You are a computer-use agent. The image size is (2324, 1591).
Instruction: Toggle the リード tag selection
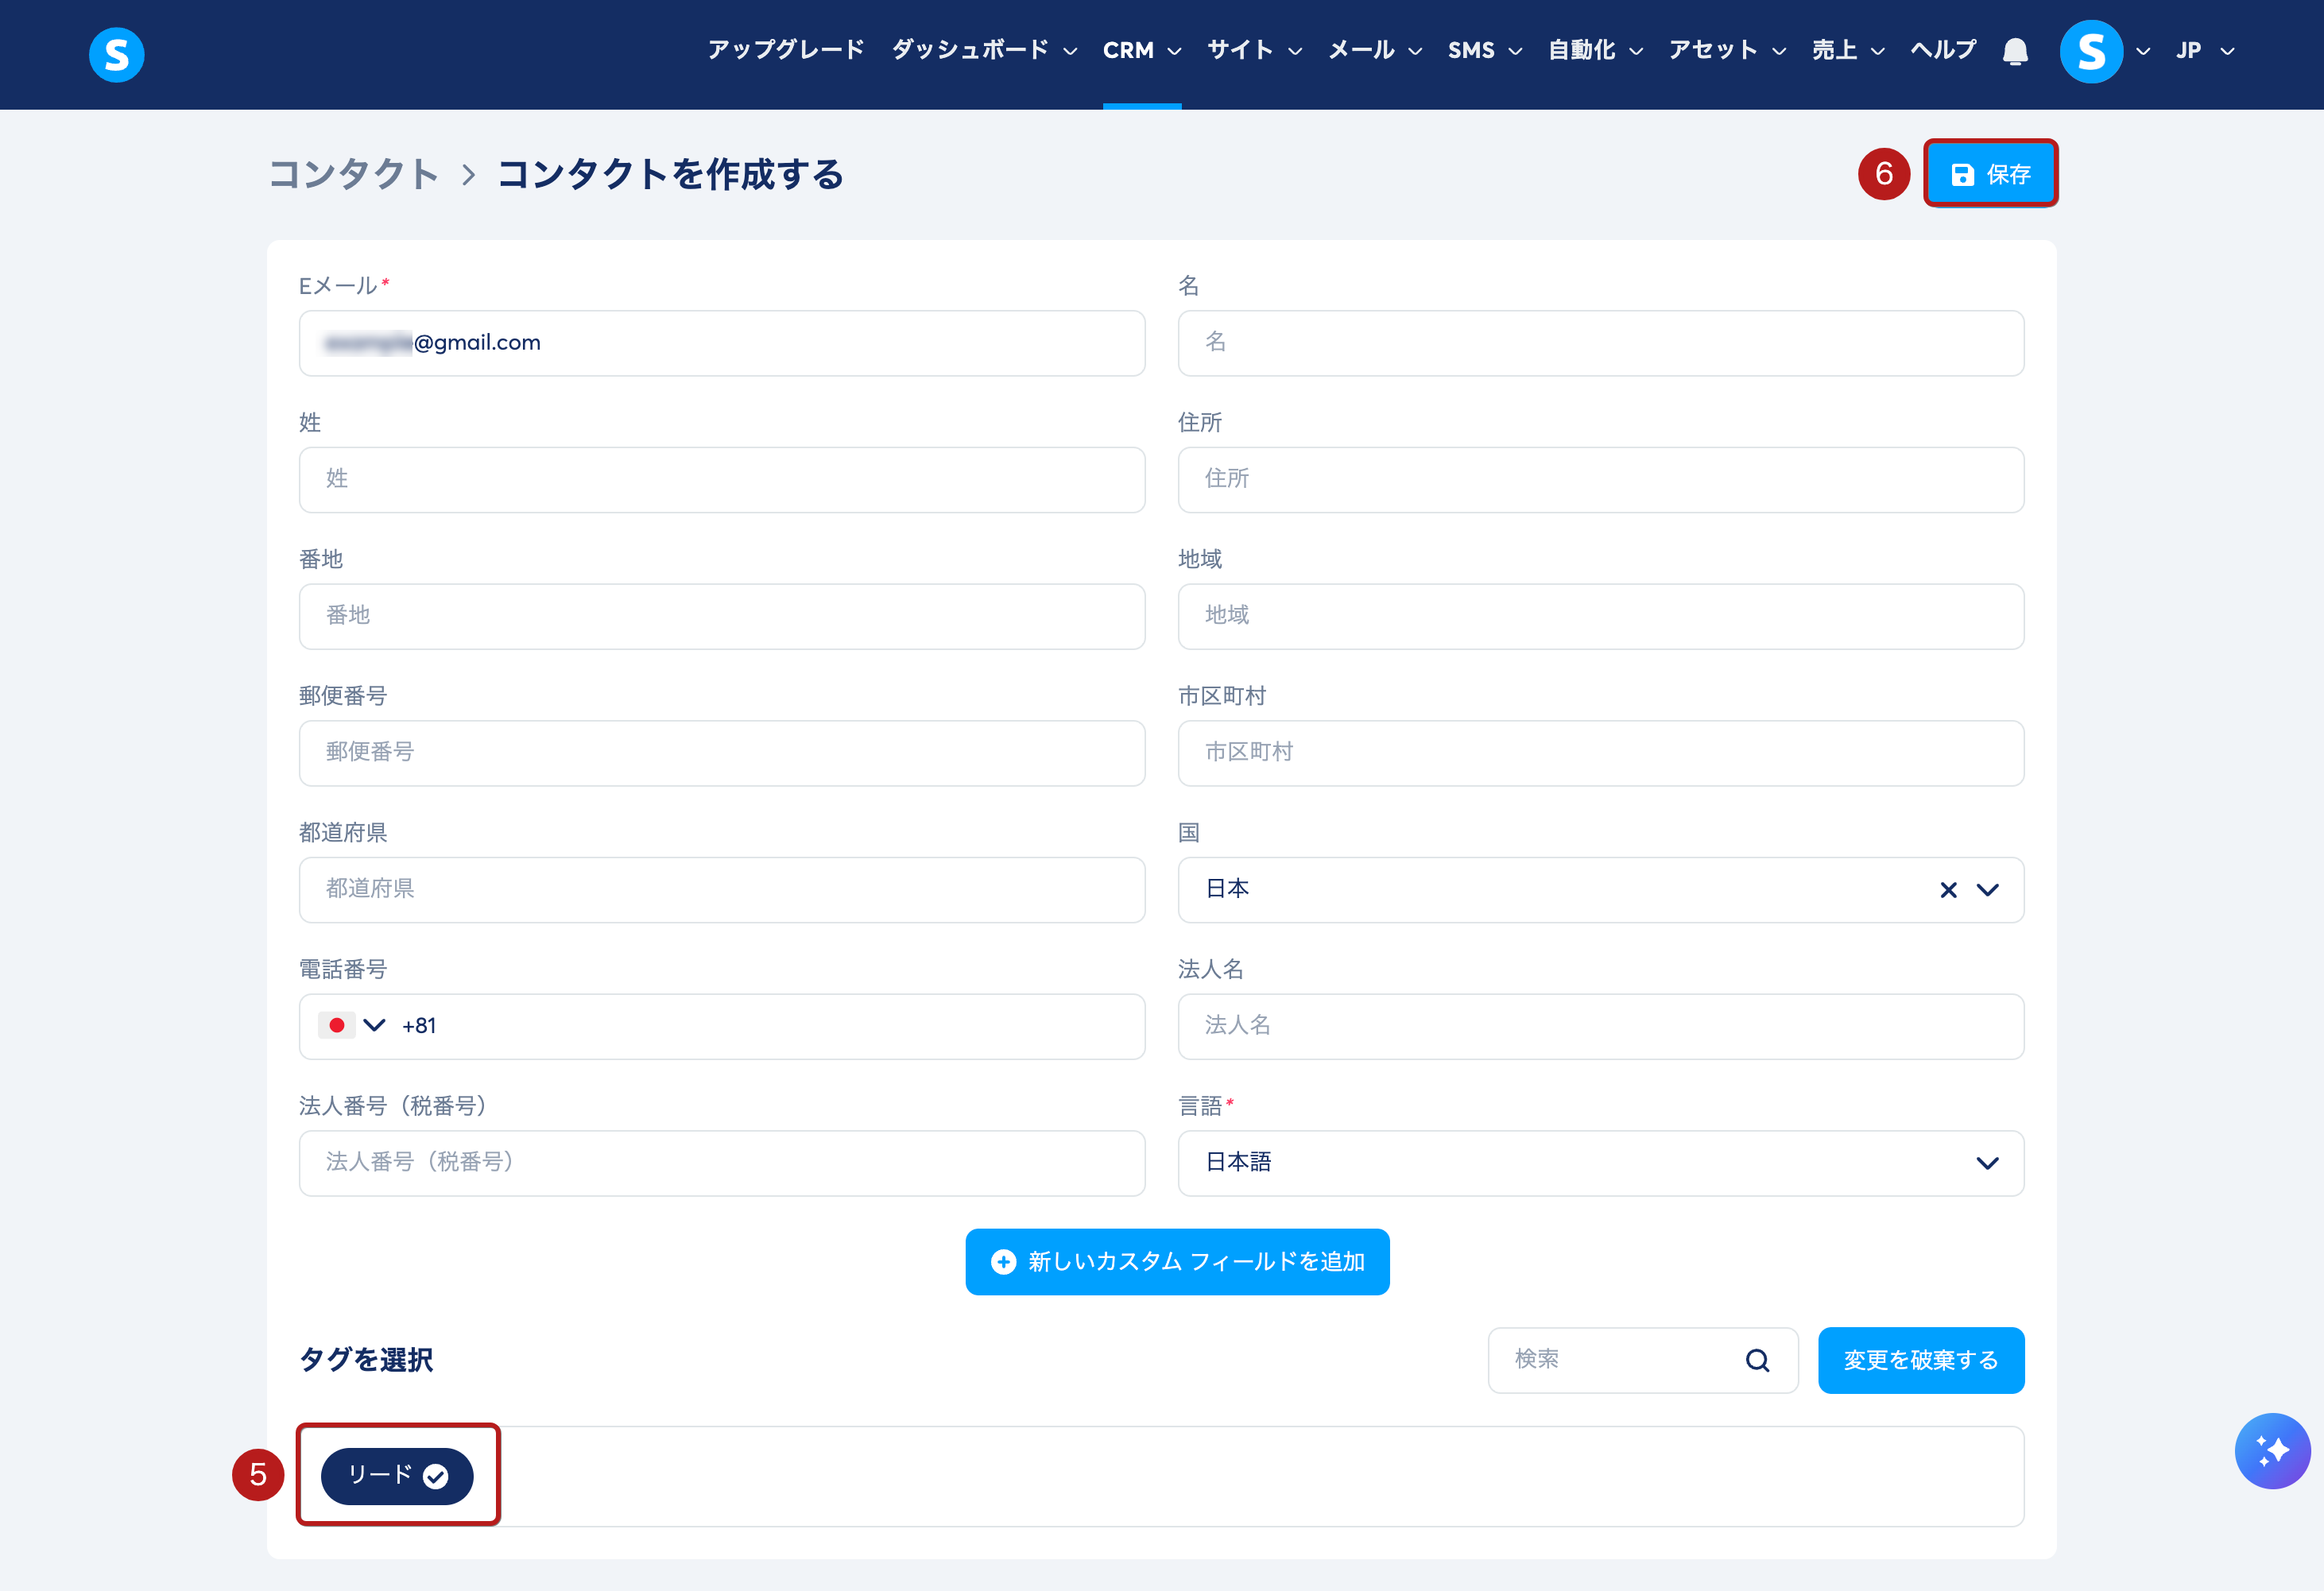(397, 1475)
